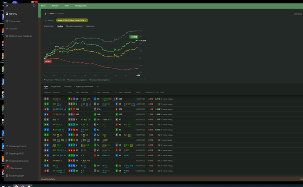Open Отмеченные Раздачи (marked hands)

pyautogui.click(x=20, y=35)
